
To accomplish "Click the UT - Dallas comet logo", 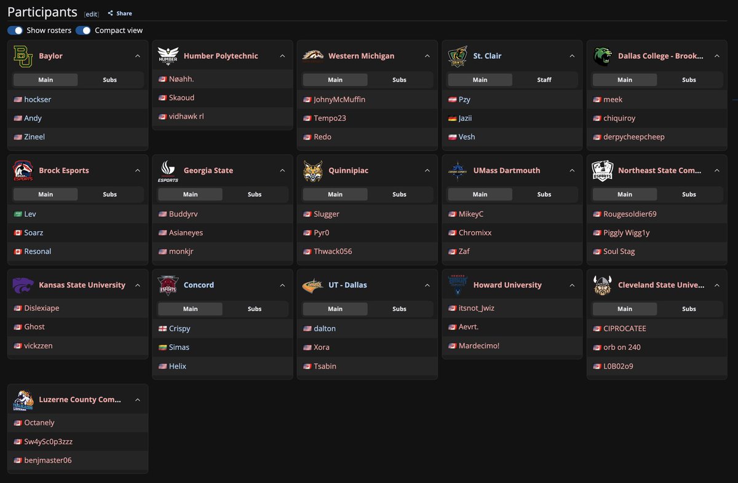I will 312,285.
